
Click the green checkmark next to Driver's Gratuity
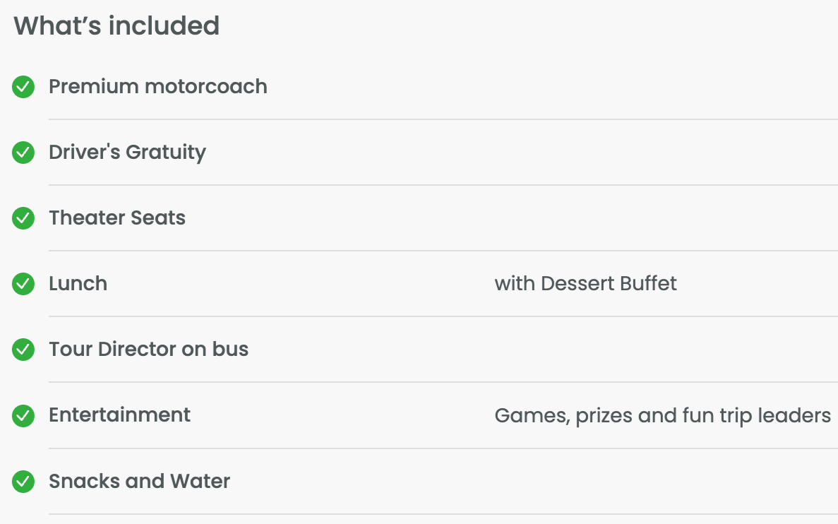click(x=23, y=153)
